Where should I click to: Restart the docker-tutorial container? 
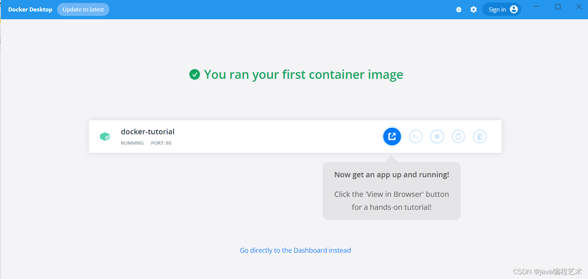(458, 137)
